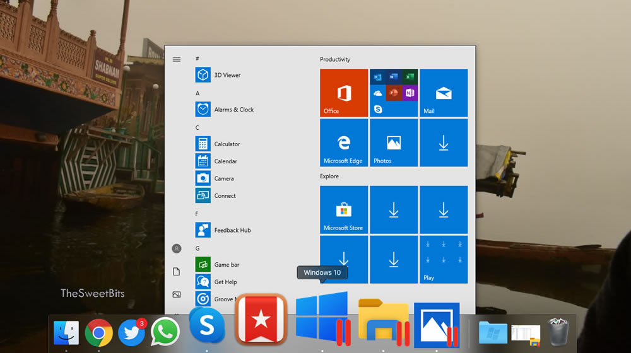Open the blue Photos app icon in dock
The height and width of the screenshot is (353, 631).
click(437, 325)
